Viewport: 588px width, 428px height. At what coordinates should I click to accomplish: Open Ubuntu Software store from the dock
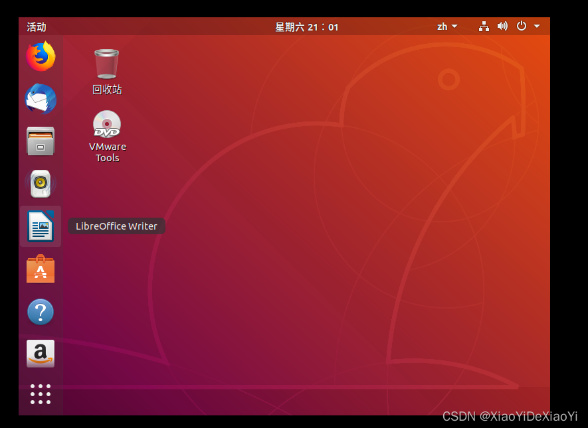point(41,269)
